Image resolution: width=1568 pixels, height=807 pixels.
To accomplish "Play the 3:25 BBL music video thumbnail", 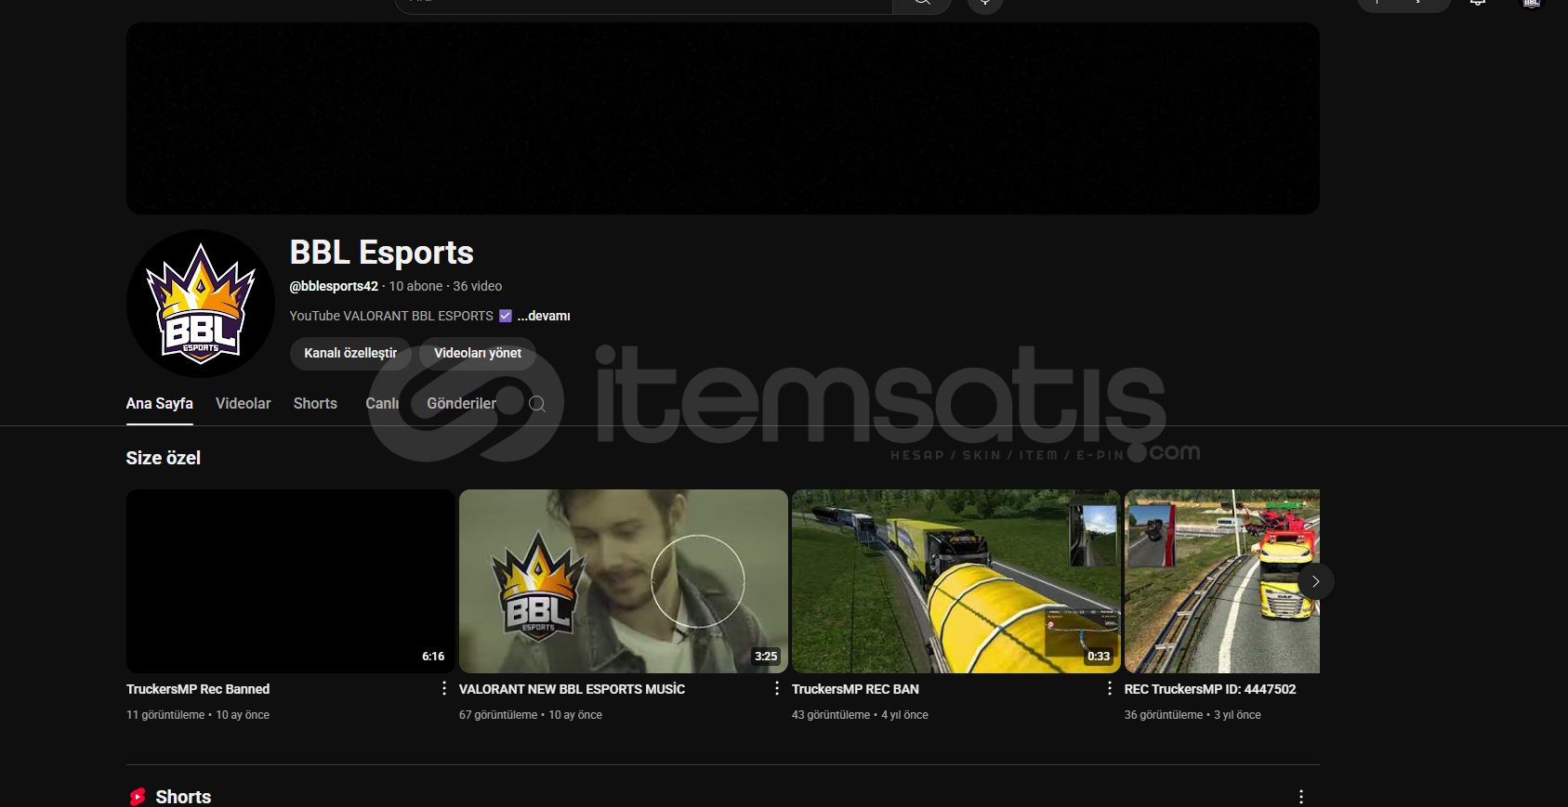I will (624, 581).
